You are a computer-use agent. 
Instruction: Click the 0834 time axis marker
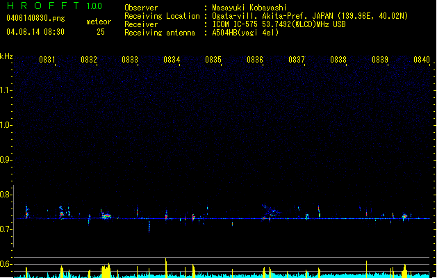click(x=172, y=60)
